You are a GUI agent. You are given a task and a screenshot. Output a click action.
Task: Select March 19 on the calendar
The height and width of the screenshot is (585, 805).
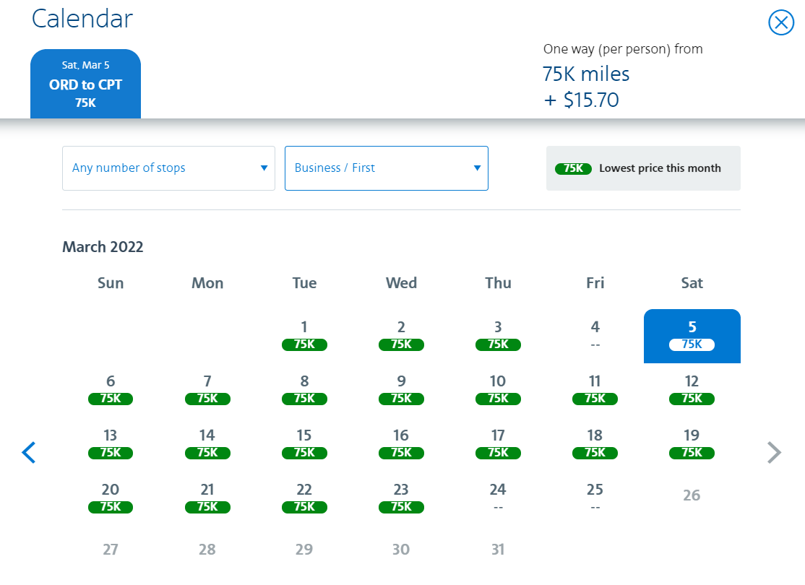[x=692, y=444]
